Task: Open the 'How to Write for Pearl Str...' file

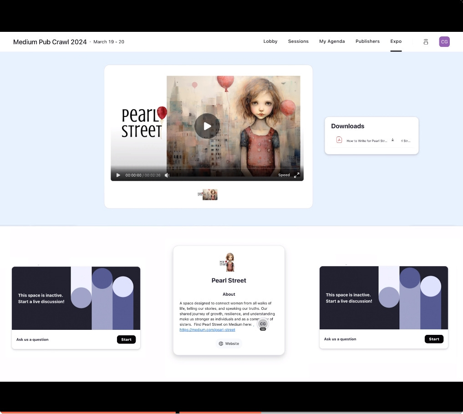Action: [x=366, y=141]
